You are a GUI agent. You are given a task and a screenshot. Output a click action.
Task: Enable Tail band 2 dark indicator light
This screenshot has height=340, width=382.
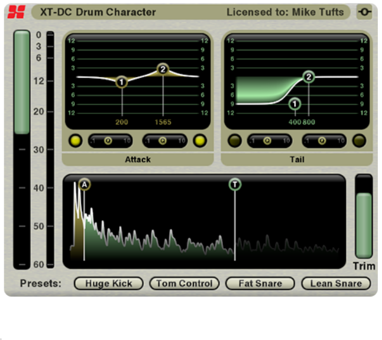point(359,141)
